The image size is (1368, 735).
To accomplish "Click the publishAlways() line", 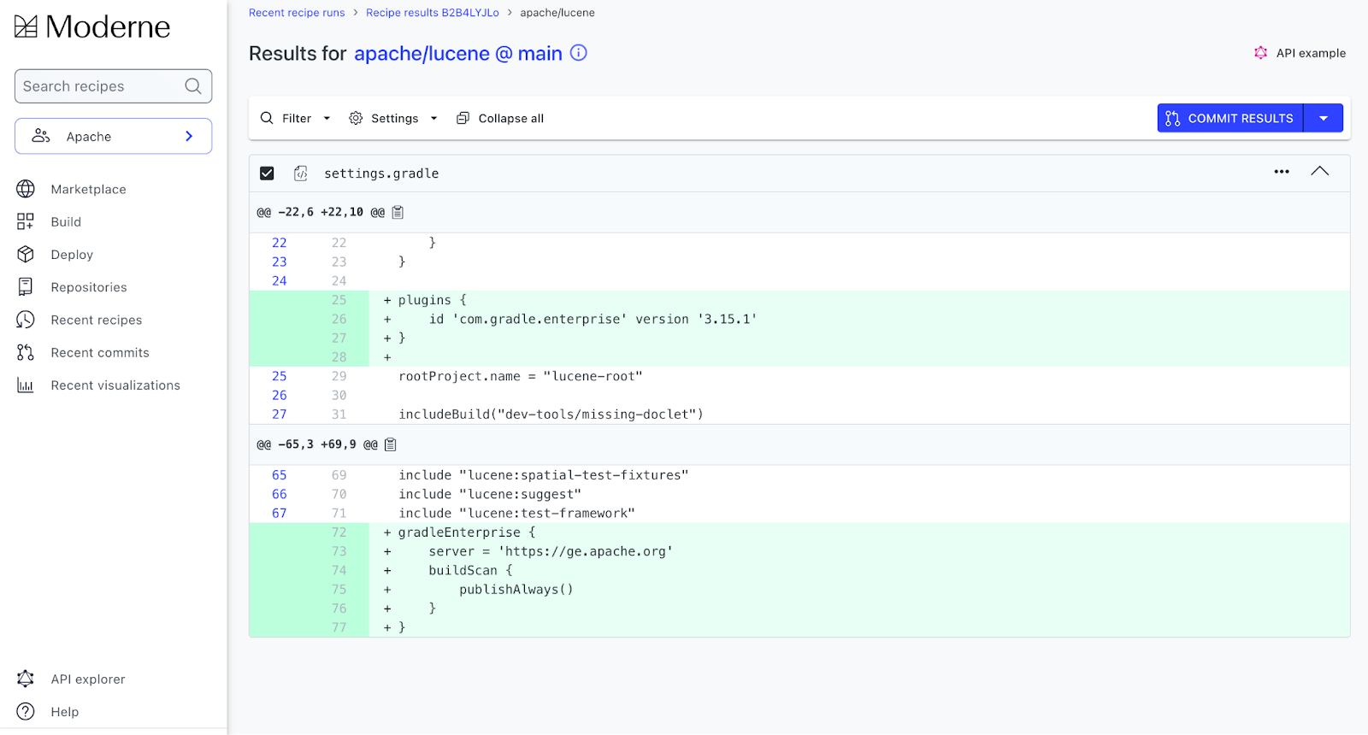I will click(516, 590).
